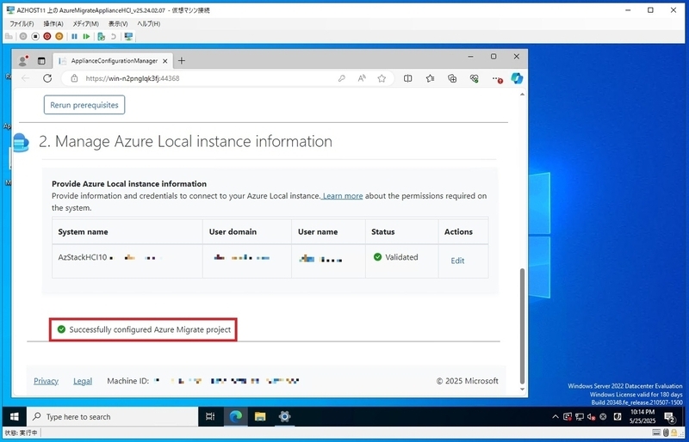This screenshot has height=442, width=689.
Task: Open the 表示(V) menu
Action: (118, 24)
